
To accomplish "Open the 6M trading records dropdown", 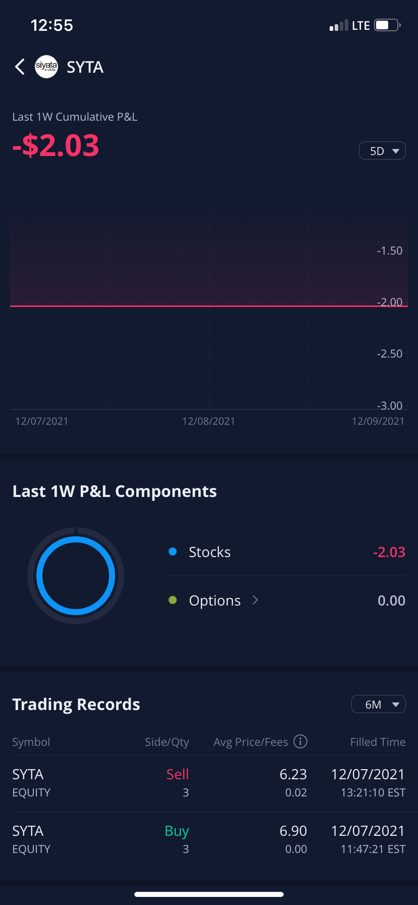I will pyautogui.click(x=378, y=705).
